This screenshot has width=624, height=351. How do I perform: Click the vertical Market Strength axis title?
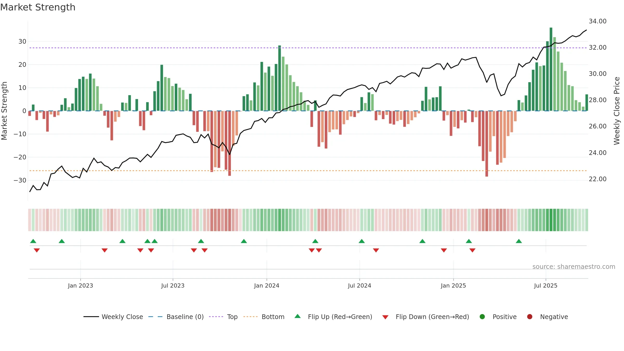(x=4, y=111)
